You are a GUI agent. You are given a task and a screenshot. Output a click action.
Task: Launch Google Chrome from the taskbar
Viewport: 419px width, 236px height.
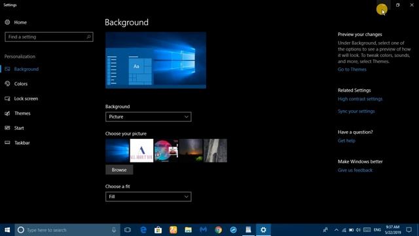(x=218, y=230)
